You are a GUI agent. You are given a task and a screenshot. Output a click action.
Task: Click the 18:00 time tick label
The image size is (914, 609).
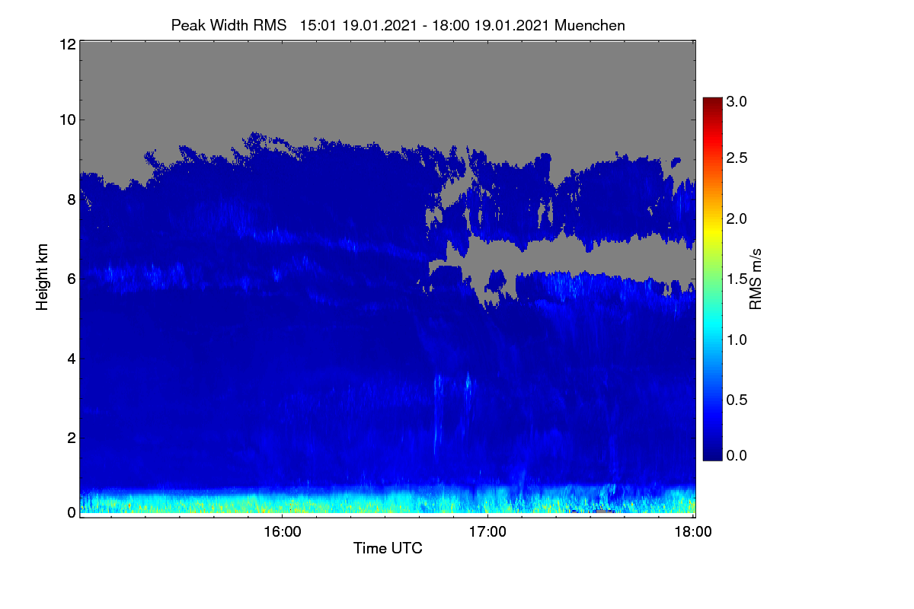[692, 531]
